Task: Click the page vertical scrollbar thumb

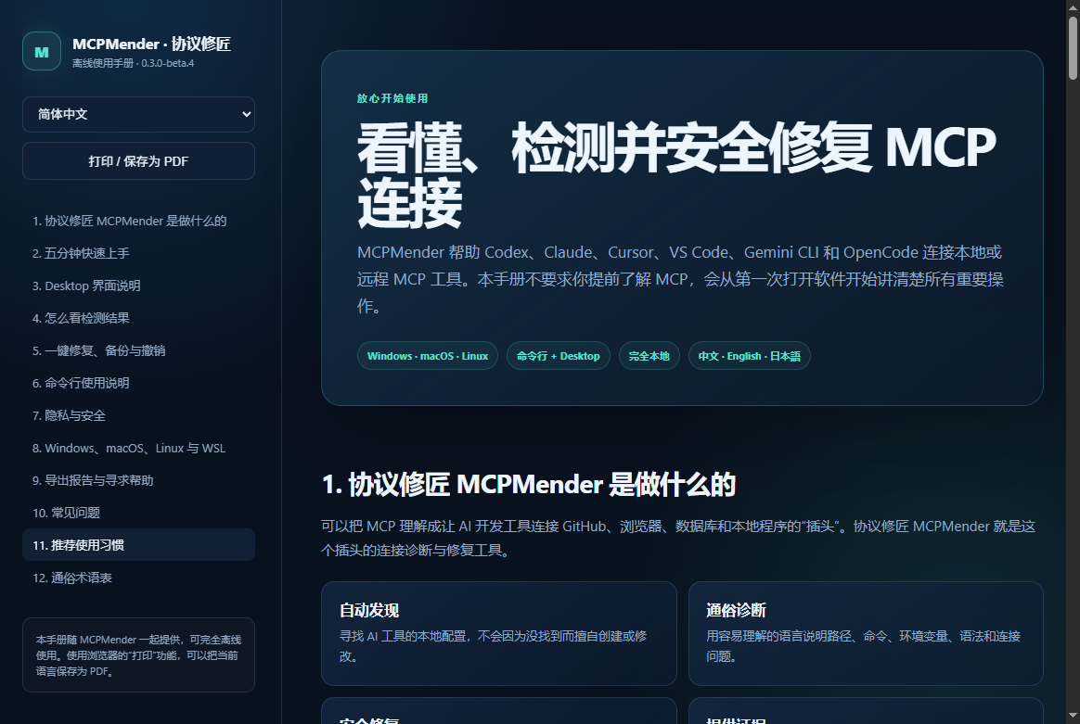Action: click(x=1074, y=48)
